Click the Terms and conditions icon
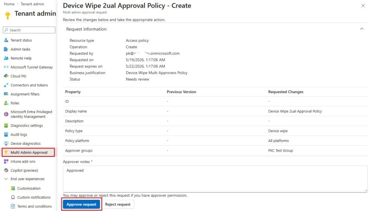Screen dimensions: 371x211 click(13, 206)
